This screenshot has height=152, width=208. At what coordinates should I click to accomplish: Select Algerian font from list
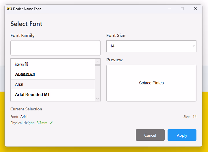coord(53,74)
